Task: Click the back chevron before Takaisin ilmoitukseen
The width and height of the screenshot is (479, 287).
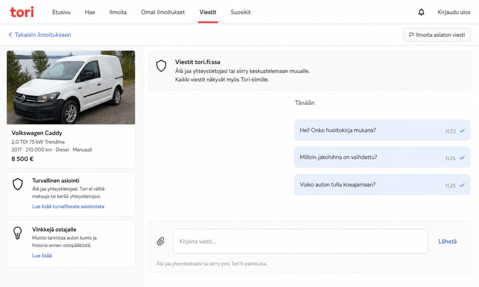Action: (x=10, y=35)
